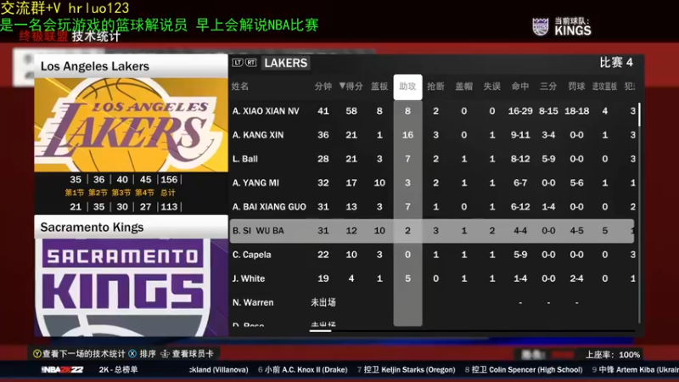Click the 篮板 column header

click(x=379, y=87)
